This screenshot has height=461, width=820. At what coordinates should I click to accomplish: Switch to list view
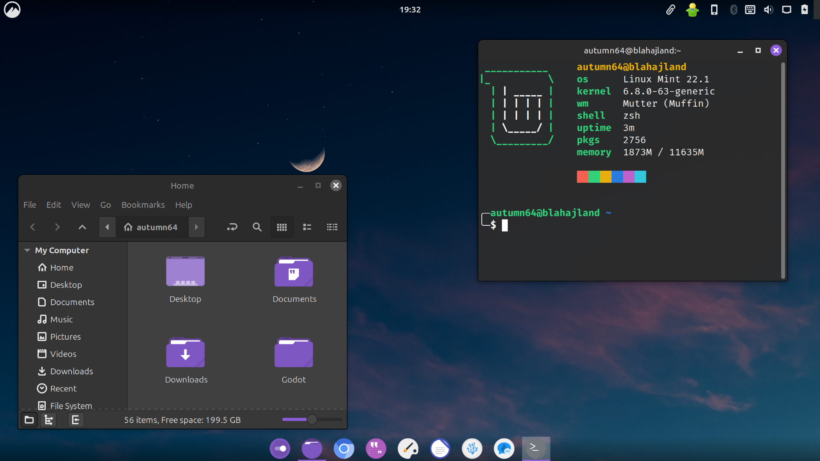307,227
